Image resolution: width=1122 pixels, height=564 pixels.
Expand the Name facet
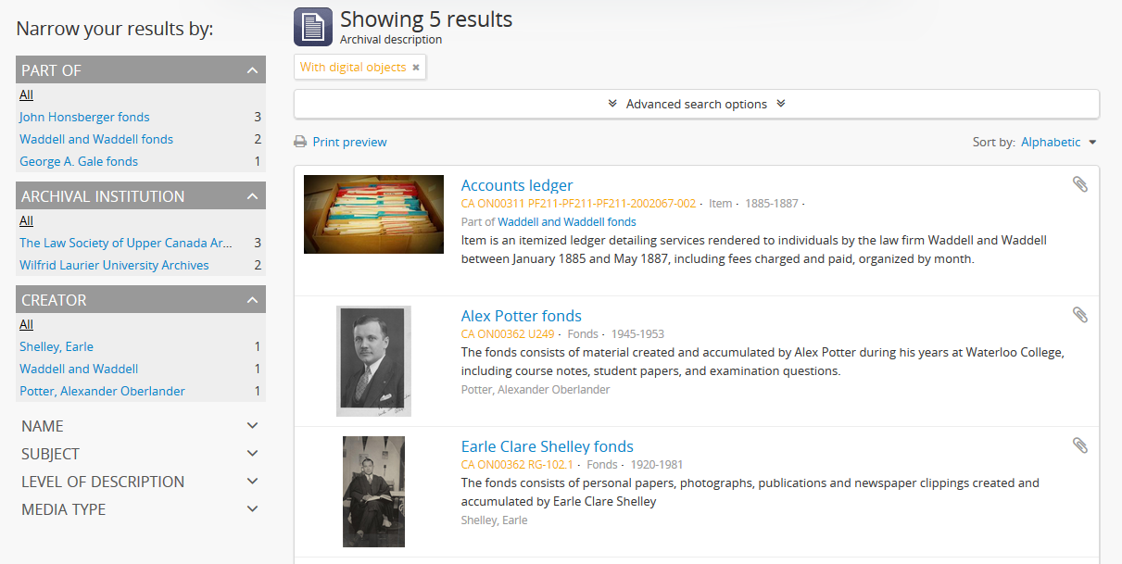252,426
